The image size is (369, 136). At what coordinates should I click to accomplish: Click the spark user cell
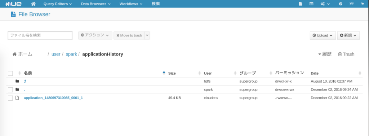[208, 89]
